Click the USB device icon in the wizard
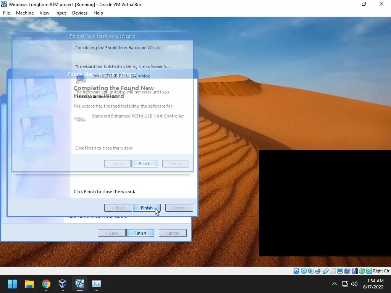The height and width of the screenshot is (293, 391). tap(80, 119)
